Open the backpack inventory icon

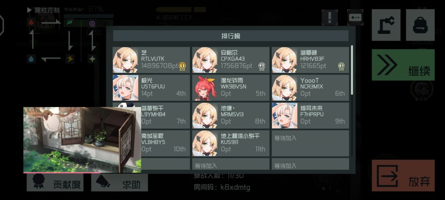(x=420, y=25)
